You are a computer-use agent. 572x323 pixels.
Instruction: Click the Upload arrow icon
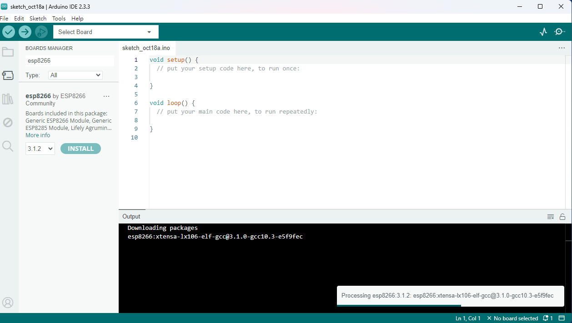tap(25, 32)
